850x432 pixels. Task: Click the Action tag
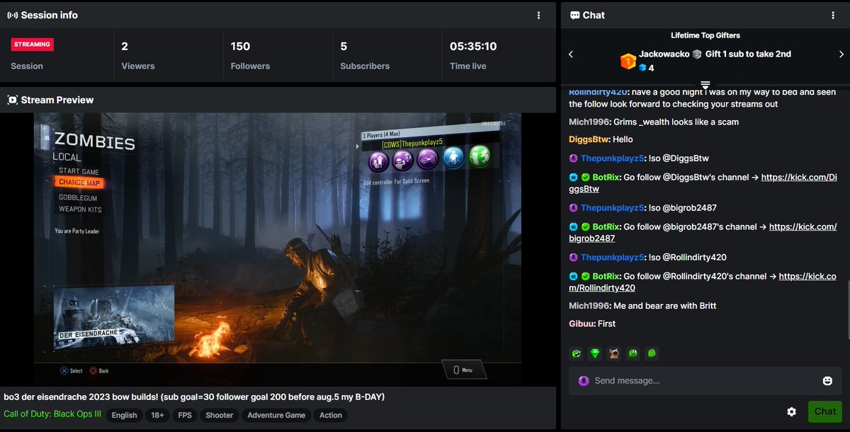(x=331, y=415)
